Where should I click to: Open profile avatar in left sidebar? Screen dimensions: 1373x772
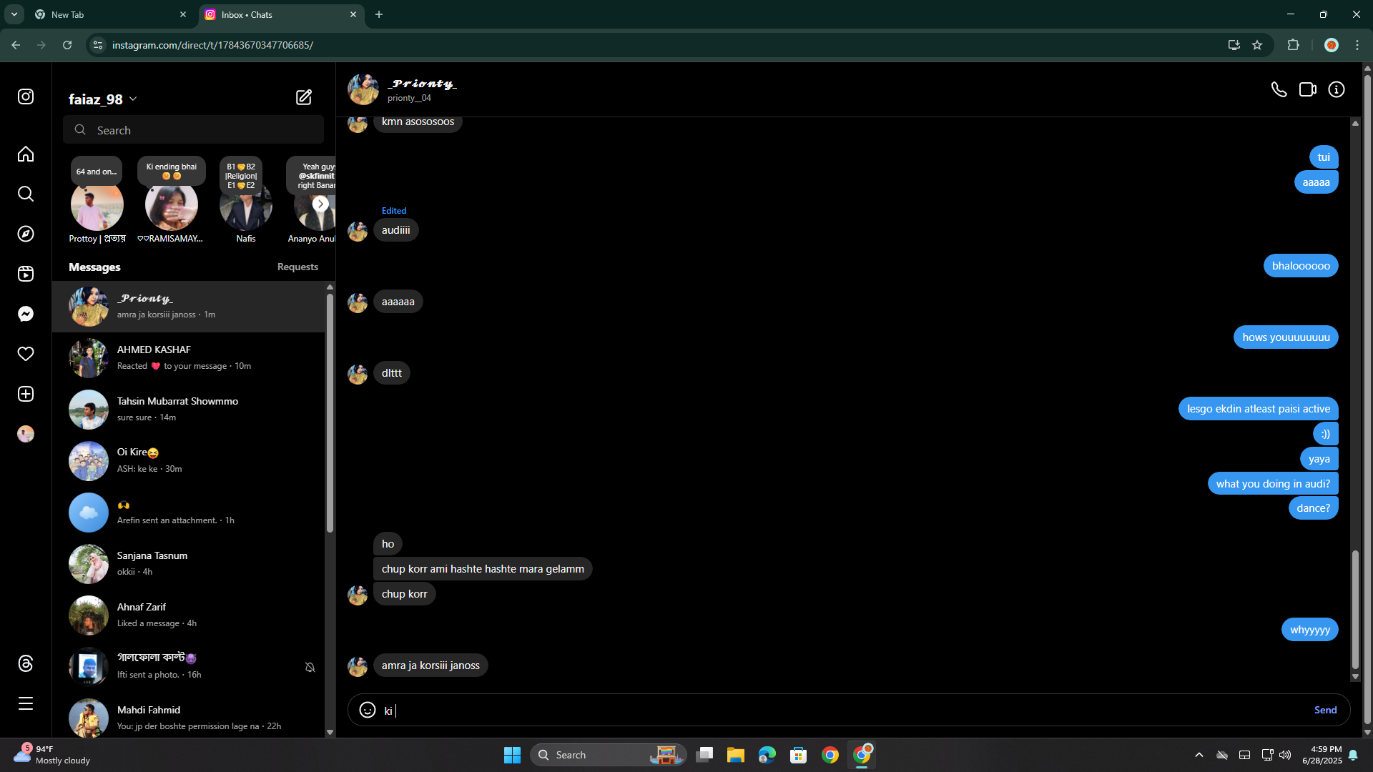click(x=26, y=434)
